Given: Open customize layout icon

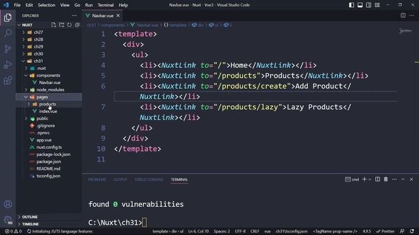Looking at the screenshot, I should pos(377,5).
